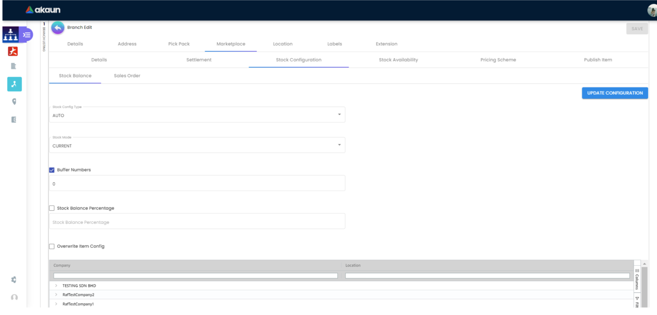Click the settings gear in sidebar
657x315 pixels.
tap(14, 280)
